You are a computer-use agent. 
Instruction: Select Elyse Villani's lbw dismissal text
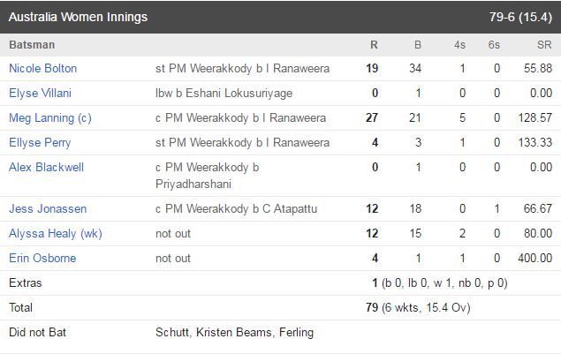pos(224,93)
